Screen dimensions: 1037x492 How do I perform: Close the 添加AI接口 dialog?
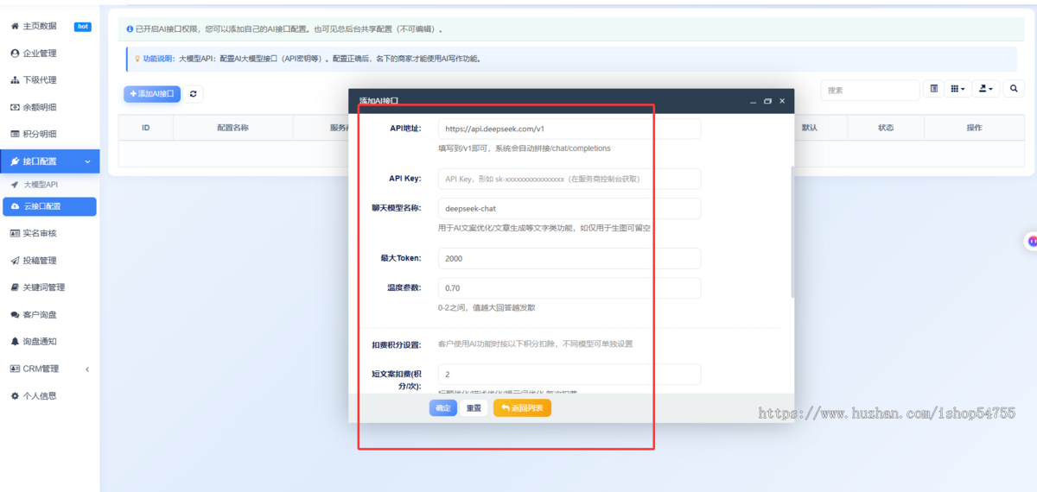point(782,101)
